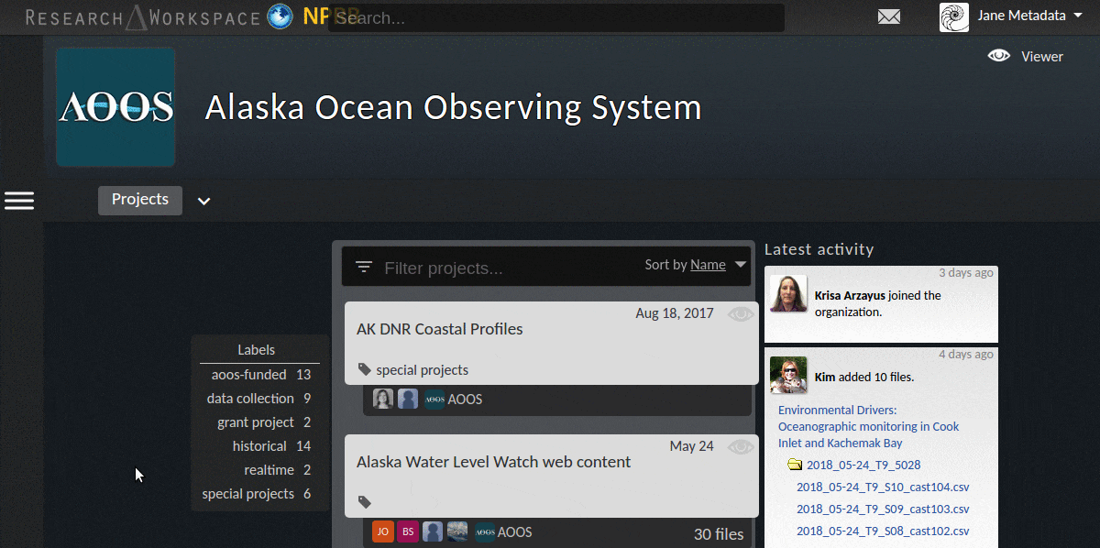Click the Labels heading

click(257, 349)
